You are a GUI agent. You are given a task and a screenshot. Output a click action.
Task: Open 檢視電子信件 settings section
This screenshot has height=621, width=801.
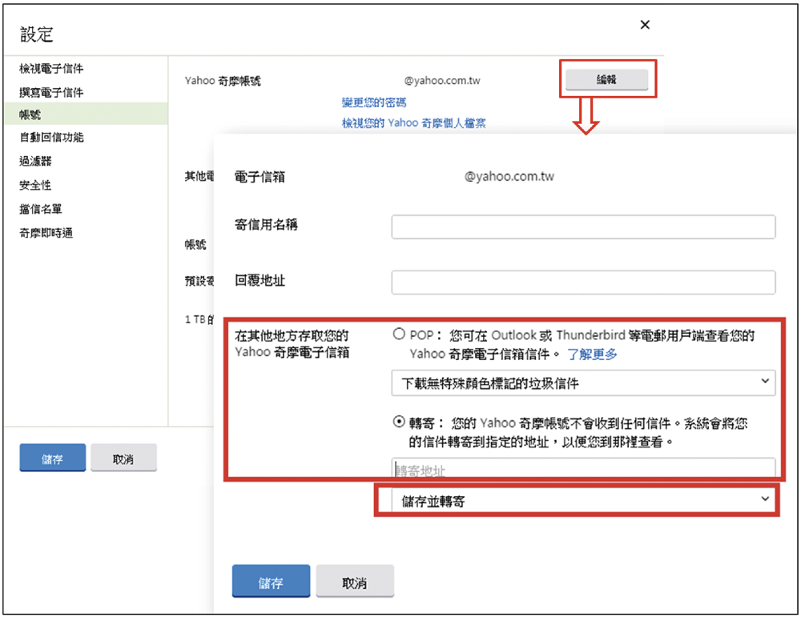tap(51, 68)
